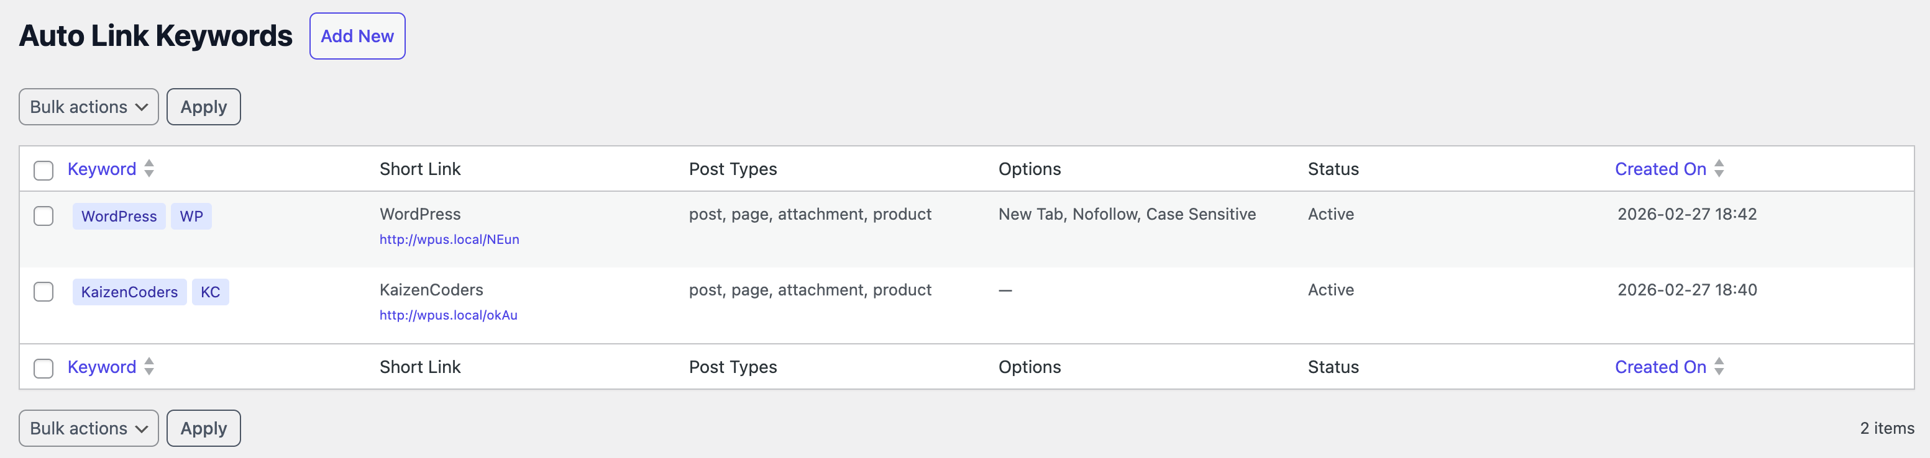The height and width of the screenshot is (458, 1930).
Task: Click the header Created On sort arrows
Action: [1719, 168]
